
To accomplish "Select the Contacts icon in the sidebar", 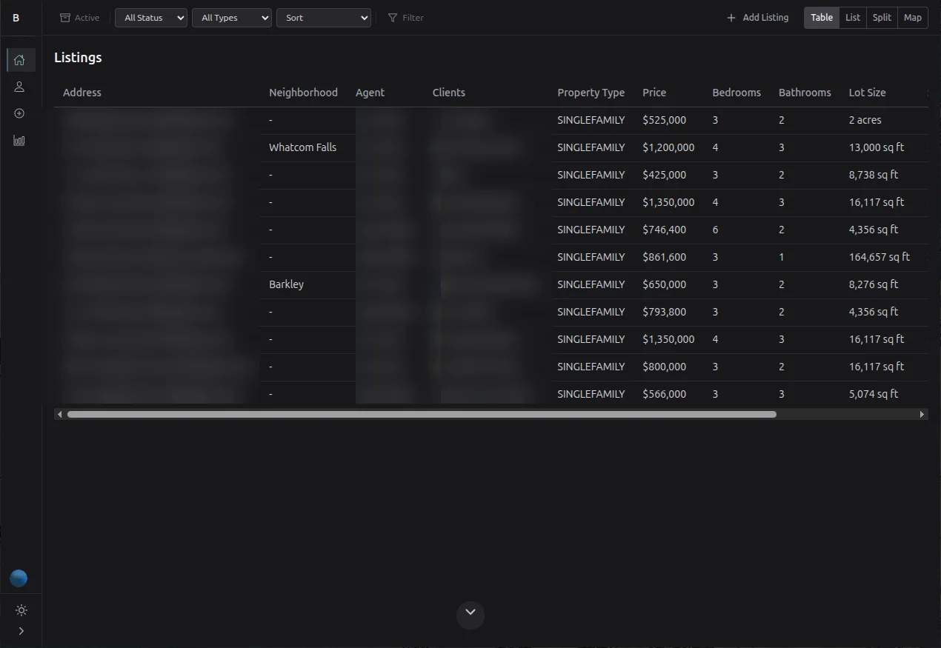I will click(19, 87).
